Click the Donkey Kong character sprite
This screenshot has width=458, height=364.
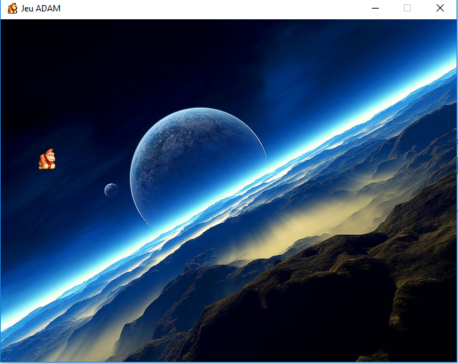coord(47,159)
